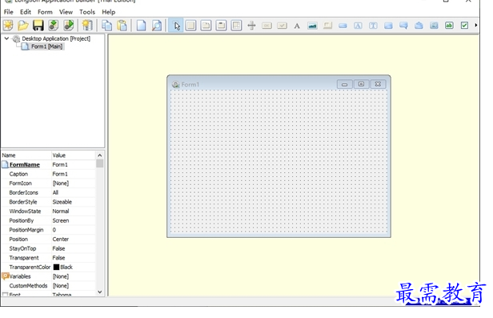Click the Transparent value 'False'
Screen dimensions: 493x318
click(x=58, y=258)
